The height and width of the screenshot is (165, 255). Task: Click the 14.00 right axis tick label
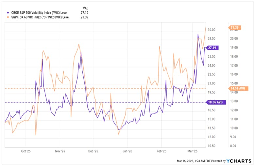click(x=234, y=92)
